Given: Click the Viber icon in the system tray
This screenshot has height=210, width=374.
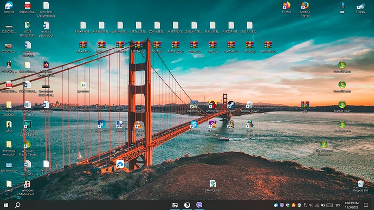Looking at the screenshot, I should (282, 205).
